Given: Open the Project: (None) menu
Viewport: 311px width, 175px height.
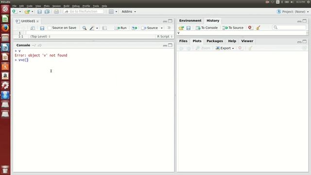Looking at the screenshot, I should tap(293, 12).
